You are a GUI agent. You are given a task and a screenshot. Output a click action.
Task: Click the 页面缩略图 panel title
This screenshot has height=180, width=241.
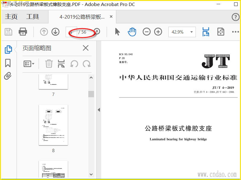pos(37,48)
